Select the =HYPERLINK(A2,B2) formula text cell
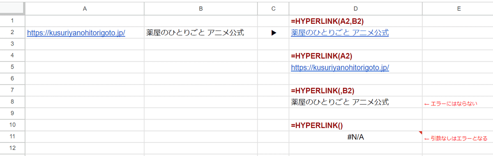Screen dimensions: 493x156 [356, 21]
